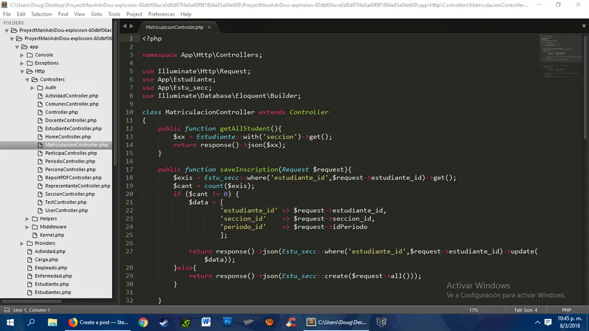Screen dimensions: 589x331
Task: Open Actividad.php model file
Action: click(x=50, y=251)
